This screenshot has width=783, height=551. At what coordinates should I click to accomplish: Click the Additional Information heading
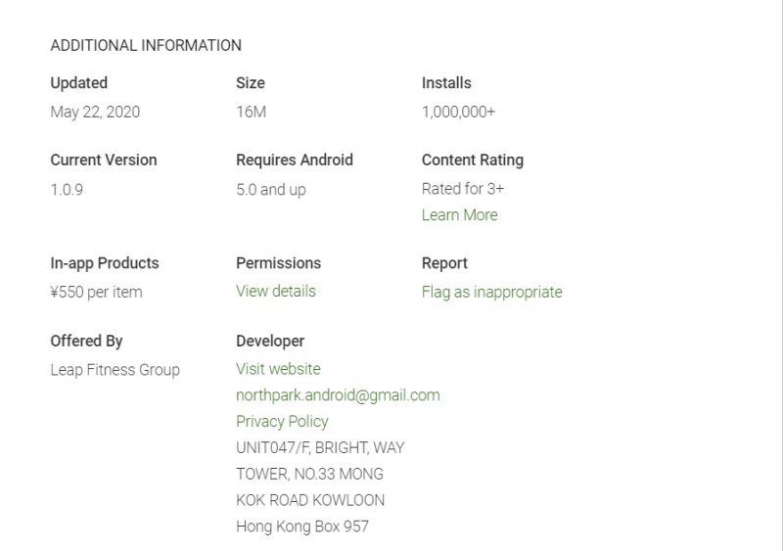(x=146, y=45)
